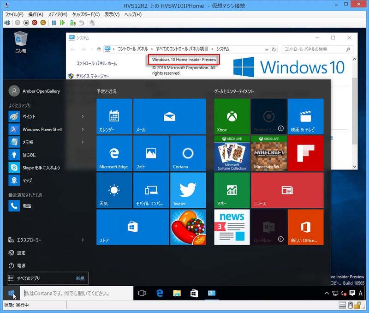This screenshot has width=369, height=313.
Task: Click the Ctrl+Alt+Del toolbar icon
Action: [7, 23]
